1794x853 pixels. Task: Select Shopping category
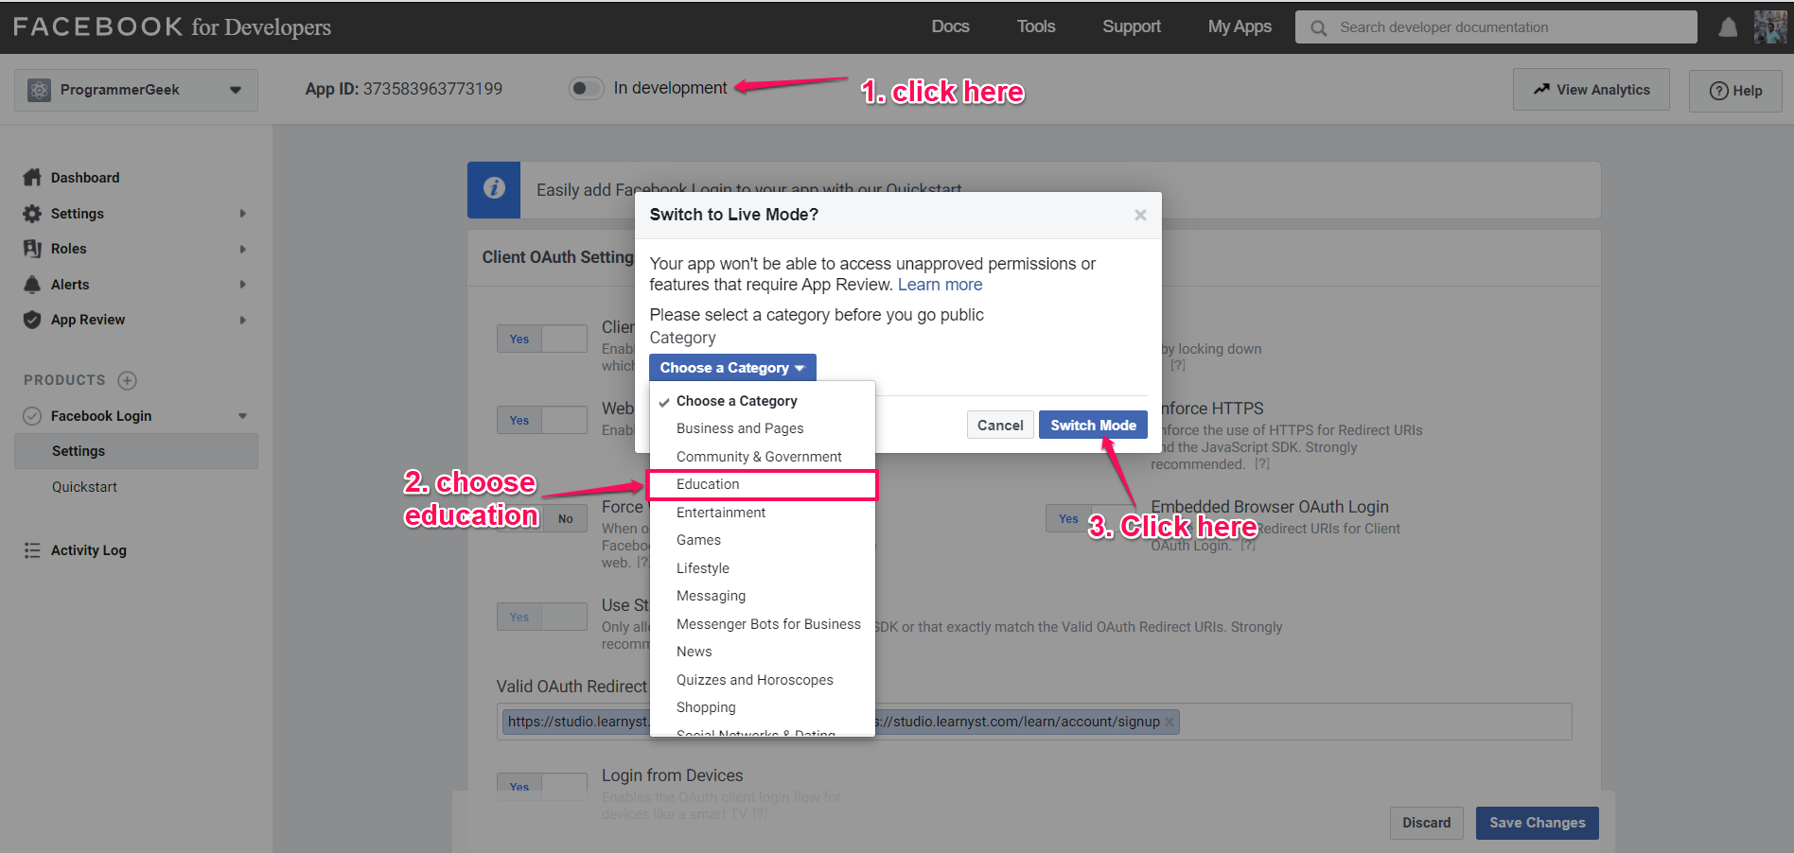(762, 707)
